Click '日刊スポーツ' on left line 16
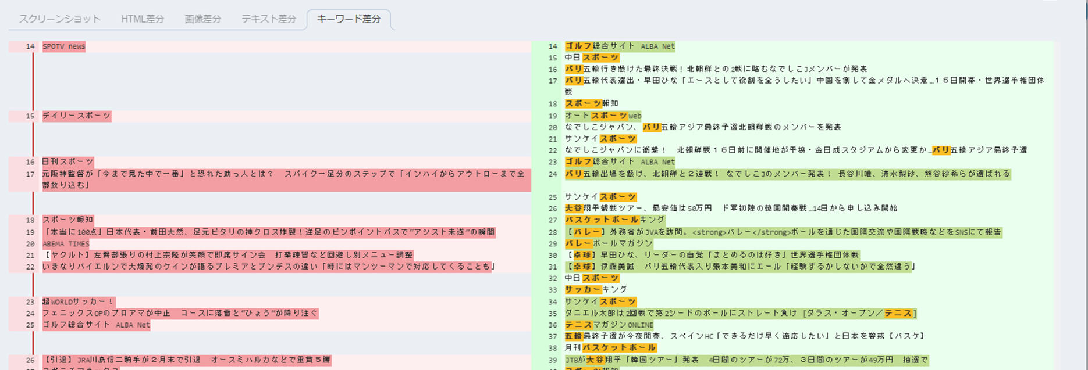 (x=68, y=162)
